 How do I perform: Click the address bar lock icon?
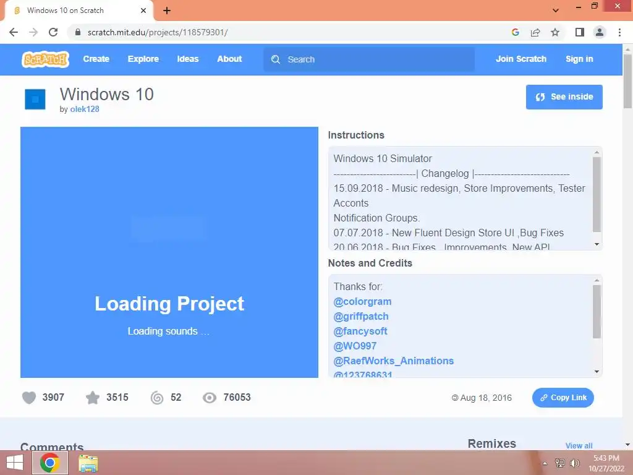pyautogui.click(x=79, y=32)
